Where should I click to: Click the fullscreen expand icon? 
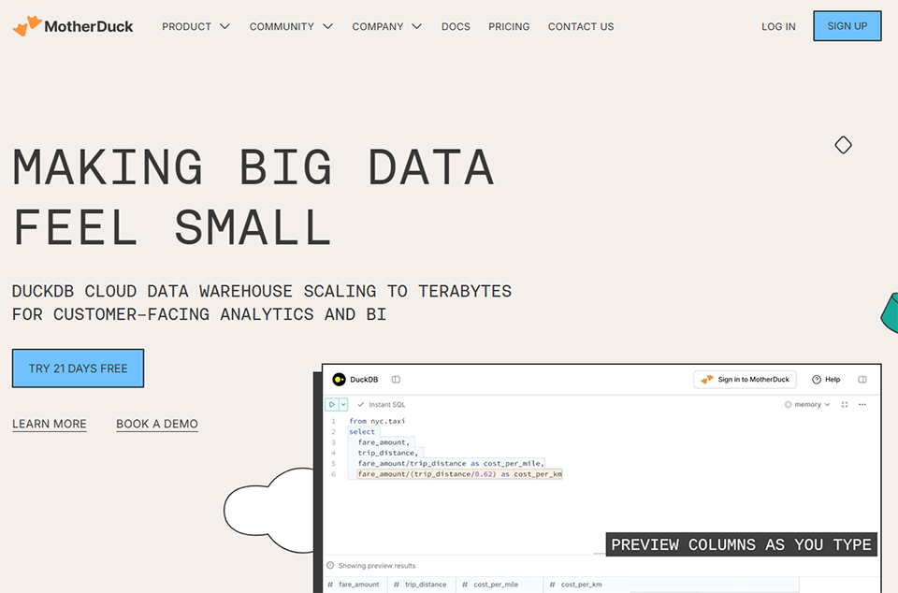pos(844,405)
